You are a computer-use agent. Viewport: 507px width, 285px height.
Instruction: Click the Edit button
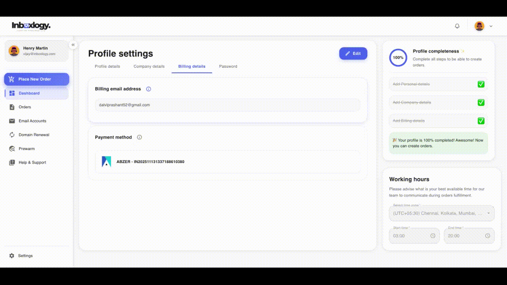[x=353, y=53]
